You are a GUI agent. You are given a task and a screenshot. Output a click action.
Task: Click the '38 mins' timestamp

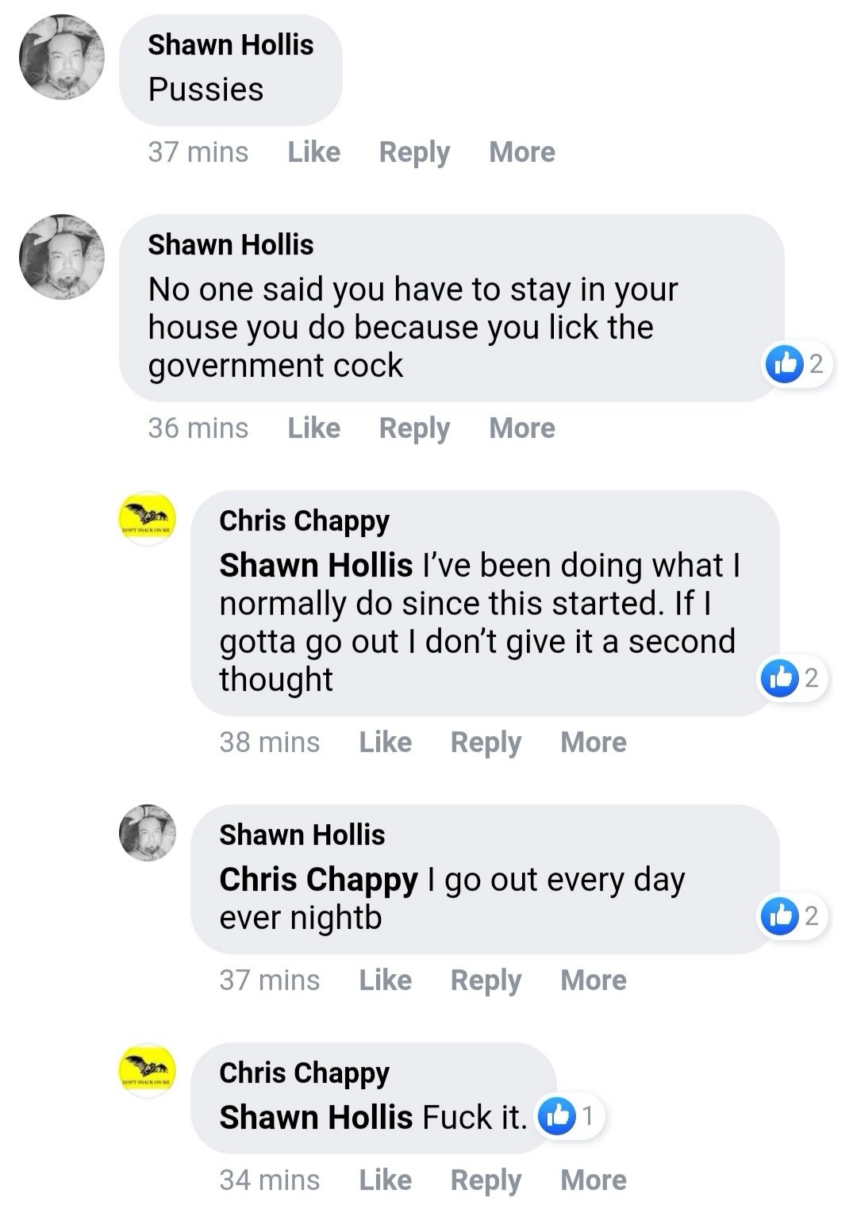pos(269,742)
